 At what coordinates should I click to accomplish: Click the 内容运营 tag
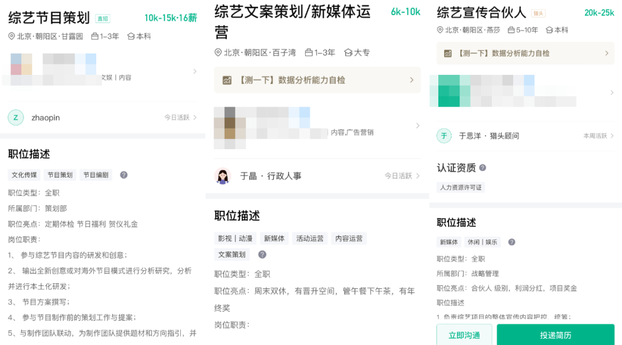point(349,238)
